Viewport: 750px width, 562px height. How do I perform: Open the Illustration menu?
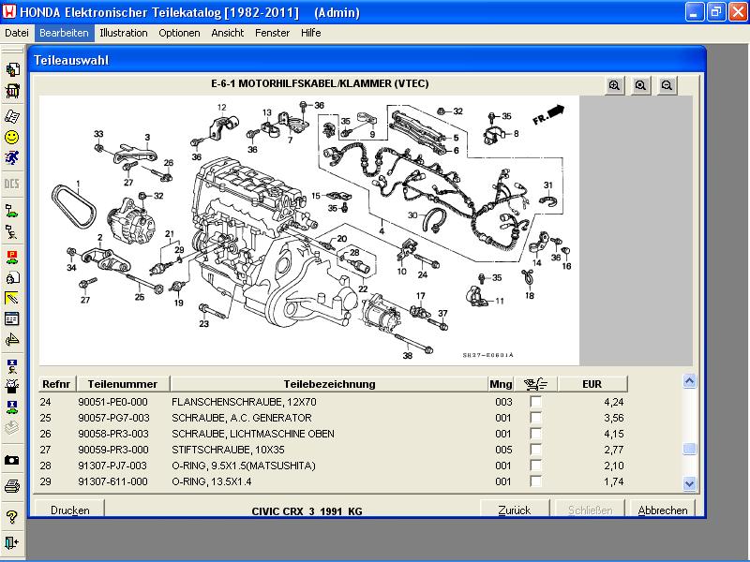(124, 33)
